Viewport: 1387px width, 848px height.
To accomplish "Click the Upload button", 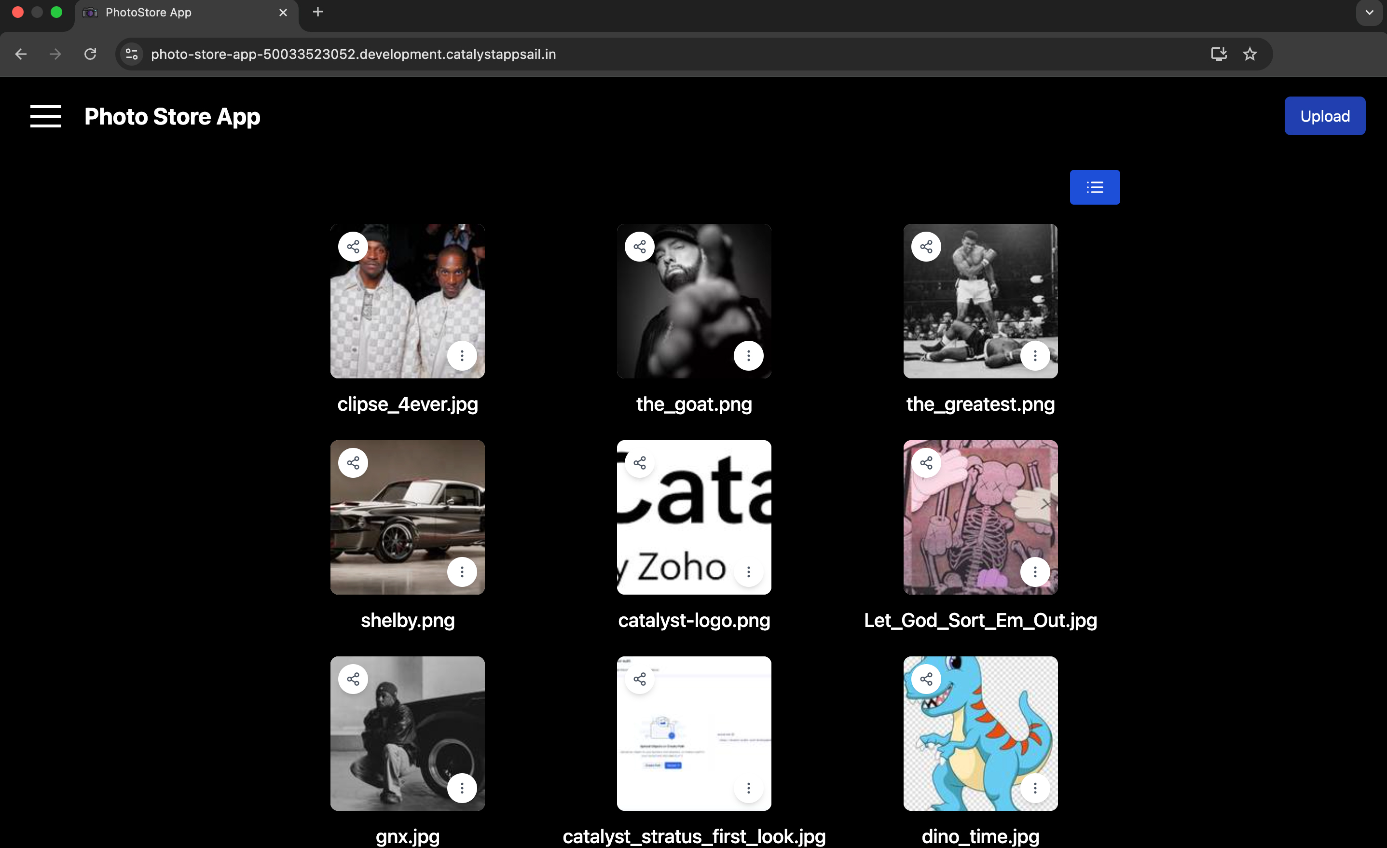I will (1324, 116).
